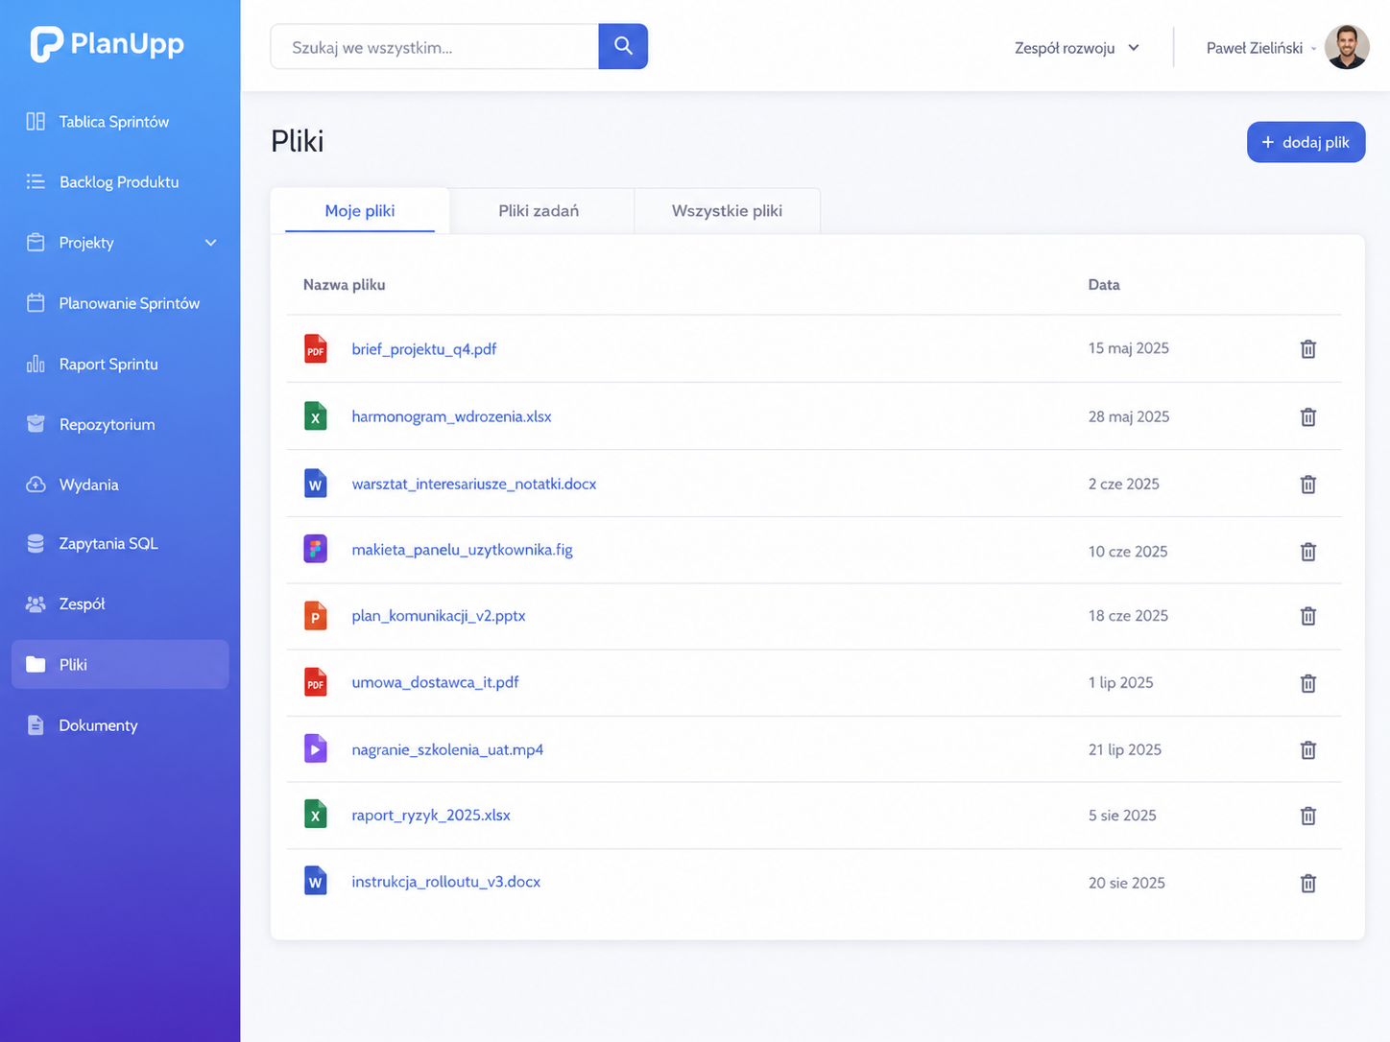Click the PowerPoint icon of plan_komunikacji_v2.pptx
Screen dimensions: 1390x1042
click(x=315, y=615)
